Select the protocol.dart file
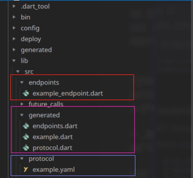 [x=52, y=148]
